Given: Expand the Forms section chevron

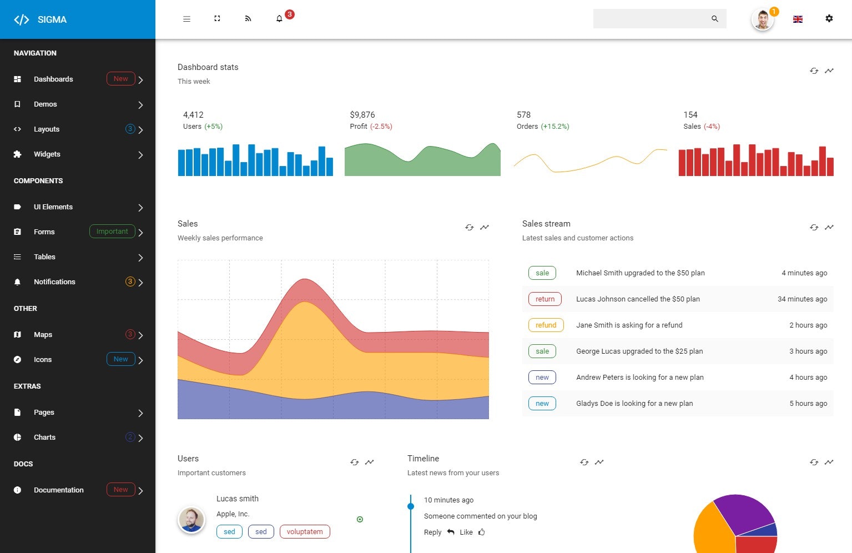Looking at the screenshot, I should click(x=140, y=232).
